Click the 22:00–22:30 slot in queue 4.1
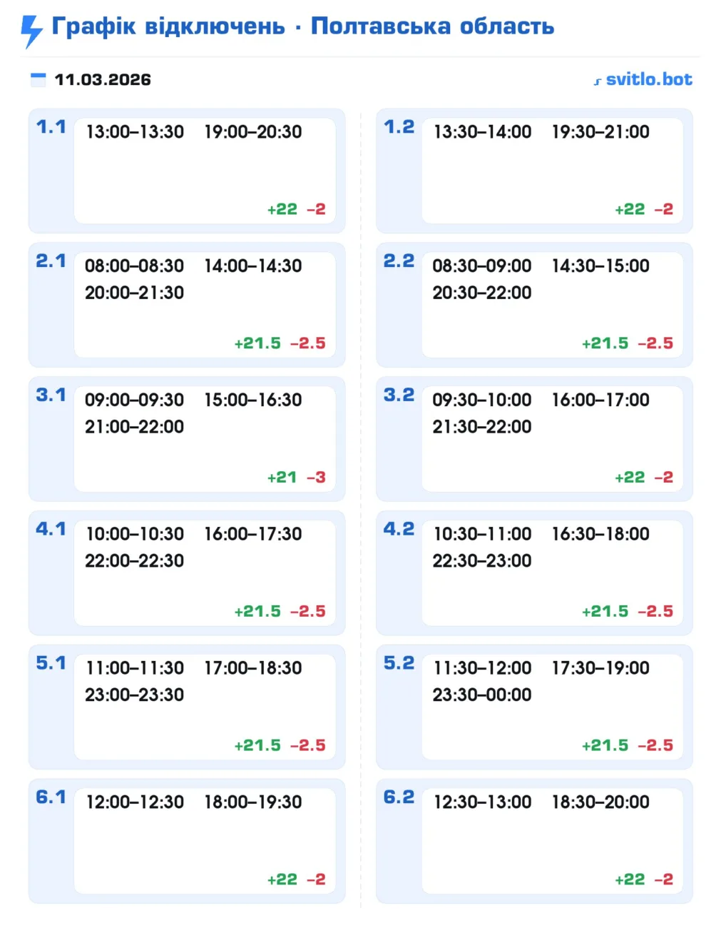This screenshot has width=721, height=928. click(x=135, y=561)
